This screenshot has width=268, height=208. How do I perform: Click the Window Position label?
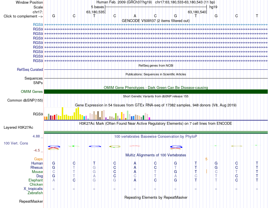[29, 2]
